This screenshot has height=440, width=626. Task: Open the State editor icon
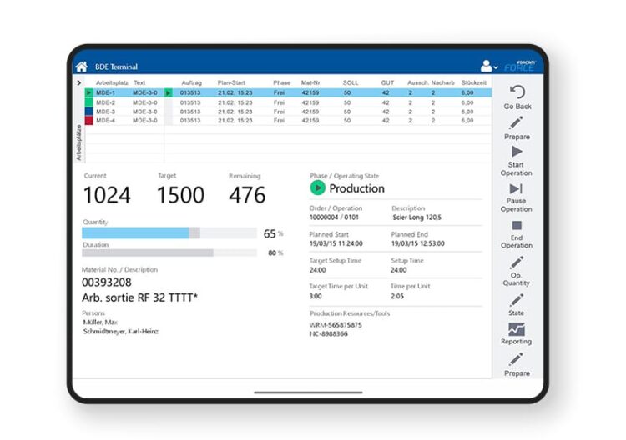pyautogui.click(x=517, y=300)
